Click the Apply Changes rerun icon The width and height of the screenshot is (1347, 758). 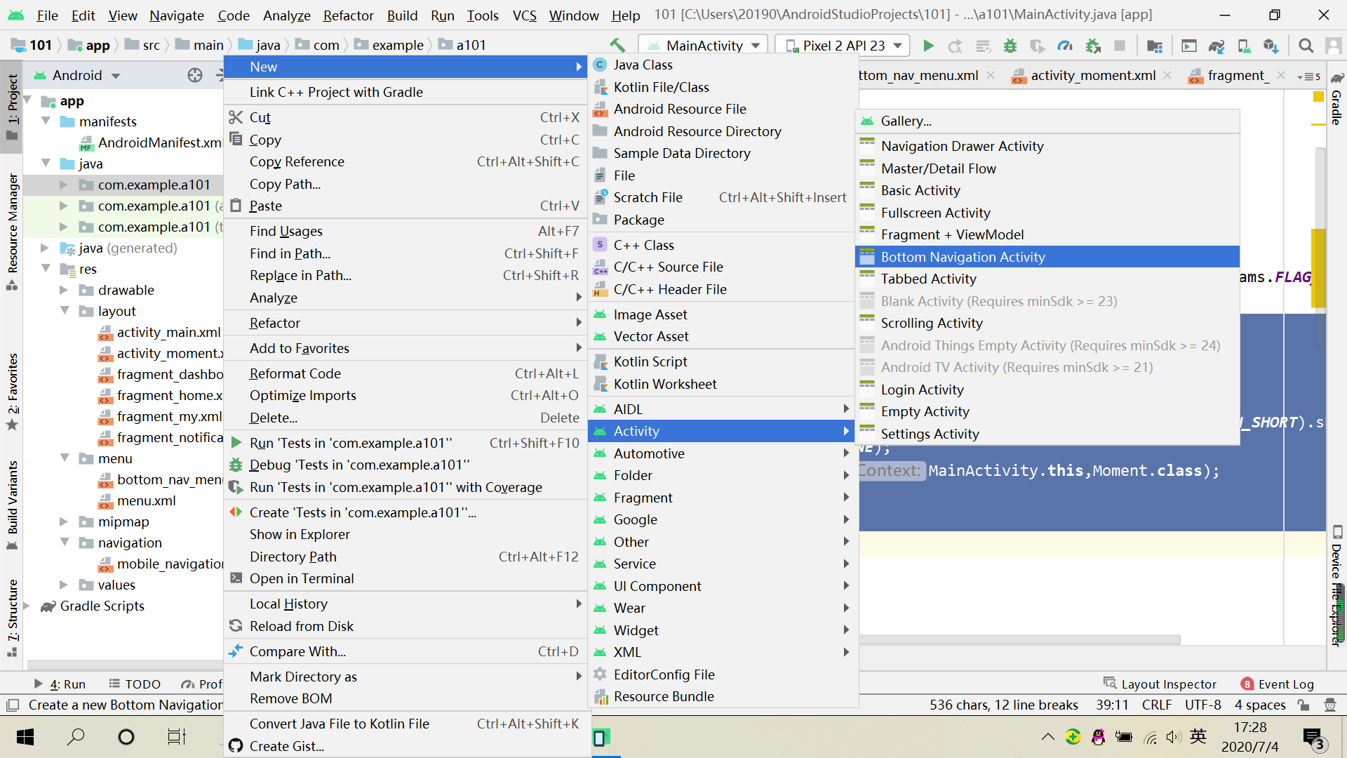tap(955, 46)
